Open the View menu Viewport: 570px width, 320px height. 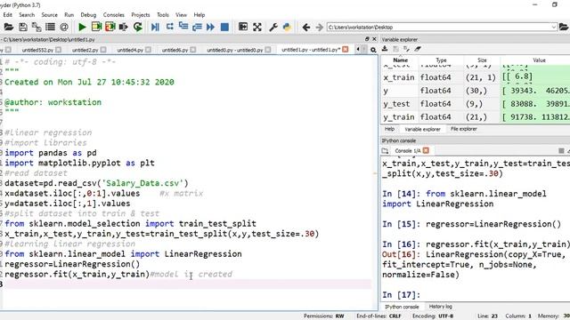point(181,15)
